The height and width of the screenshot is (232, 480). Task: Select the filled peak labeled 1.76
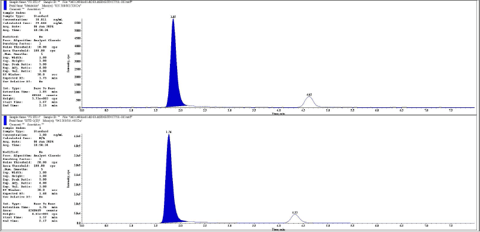[169, 179]
